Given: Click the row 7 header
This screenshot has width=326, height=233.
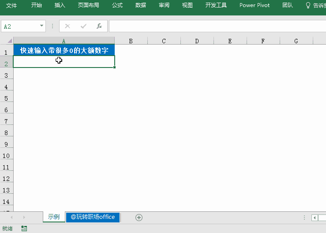Looking at the screenshot, I should 6,121.
